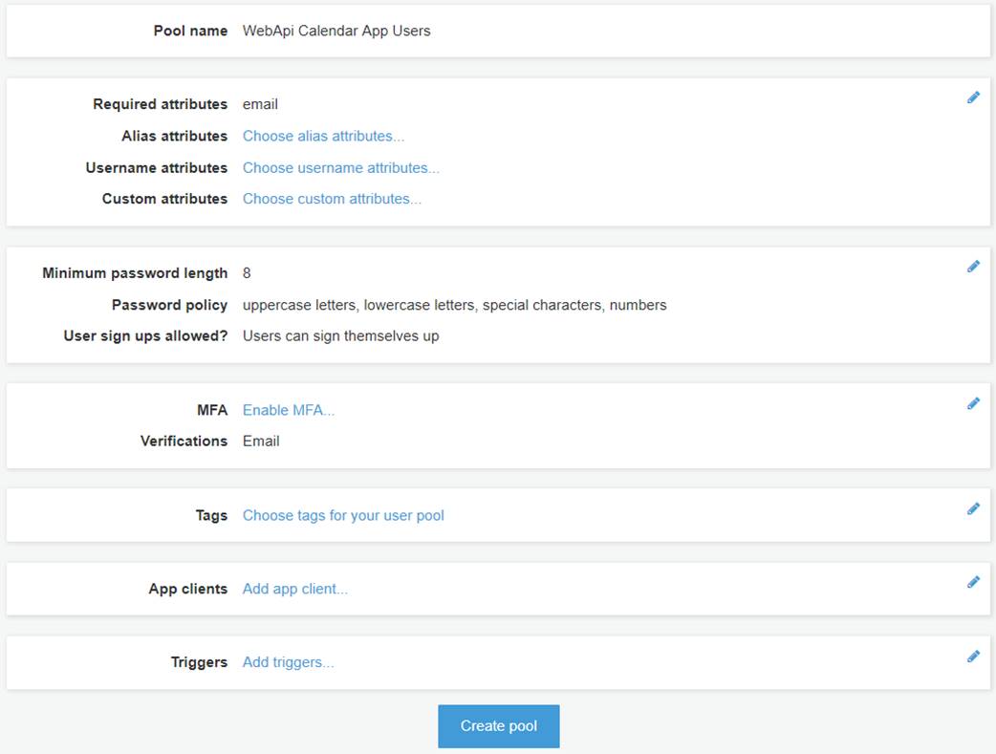996x754 pixels.
Task: Click the Username attributes label
Action: pyautogui.click(x=156, y=167)
